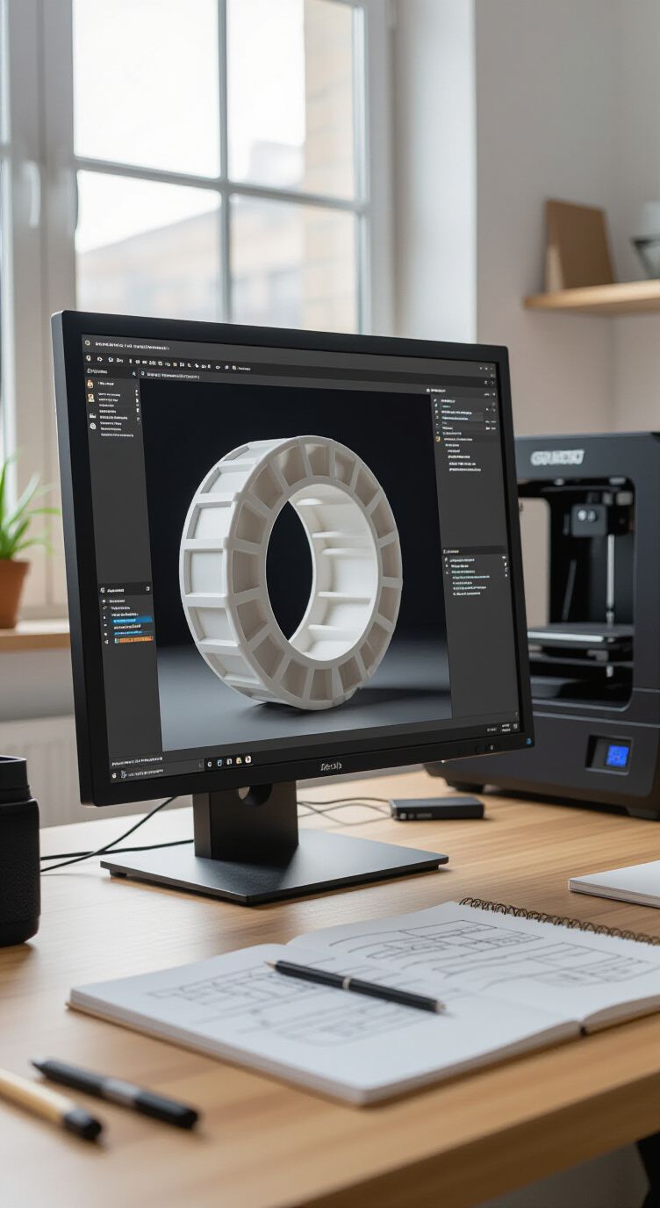
Task: Expand the first tree item in the lower-right panel
Action: (446, 559)
